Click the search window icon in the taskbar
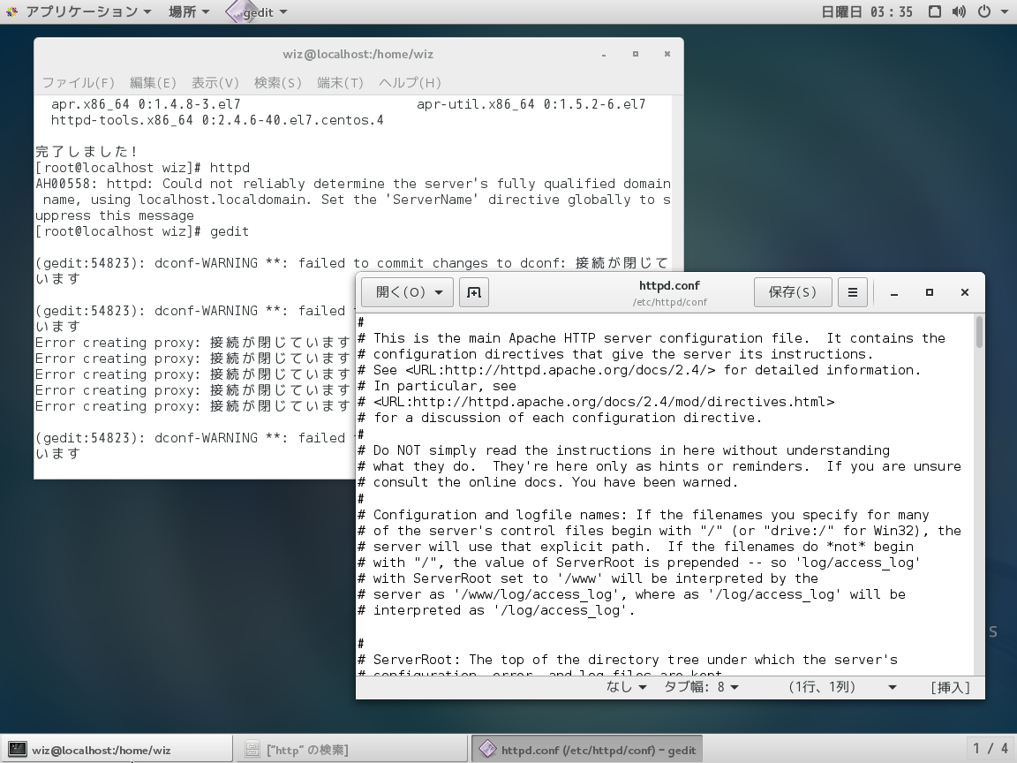The height and width of the screenshot is (763, 1017). [x=252, y=750]
